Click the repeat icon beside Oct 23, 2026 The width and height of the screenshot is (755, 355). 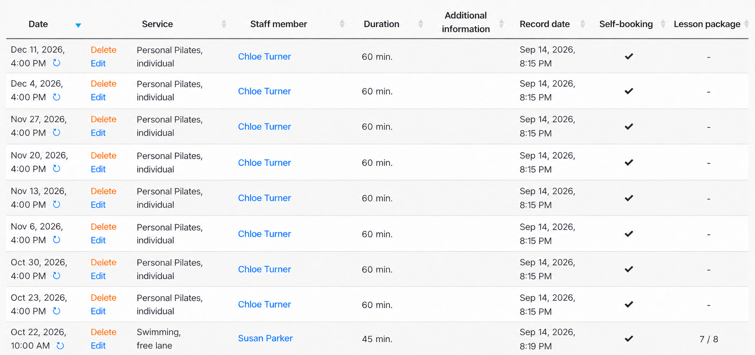(x=57, y=311)
